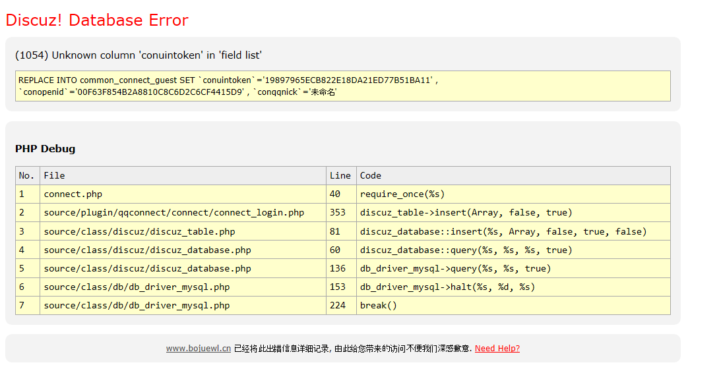Click the break() code cell
The width and height of the screenshot is (719, 371).
tap(379, 305)
